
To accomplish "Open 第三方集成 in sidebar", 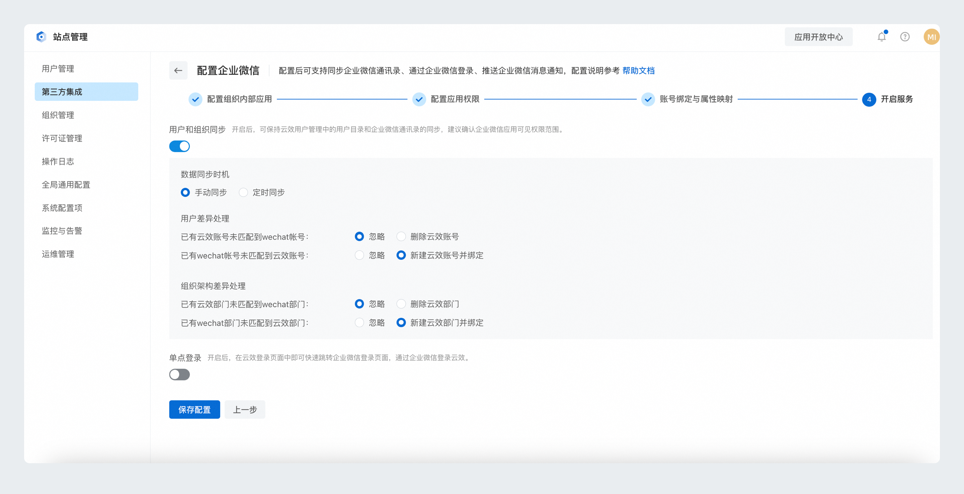I will (86, 92).
